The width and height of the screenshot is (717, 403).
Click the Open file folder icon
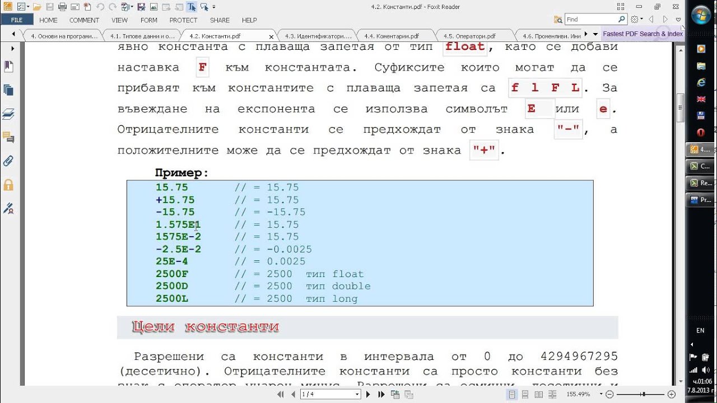(37, 7)
